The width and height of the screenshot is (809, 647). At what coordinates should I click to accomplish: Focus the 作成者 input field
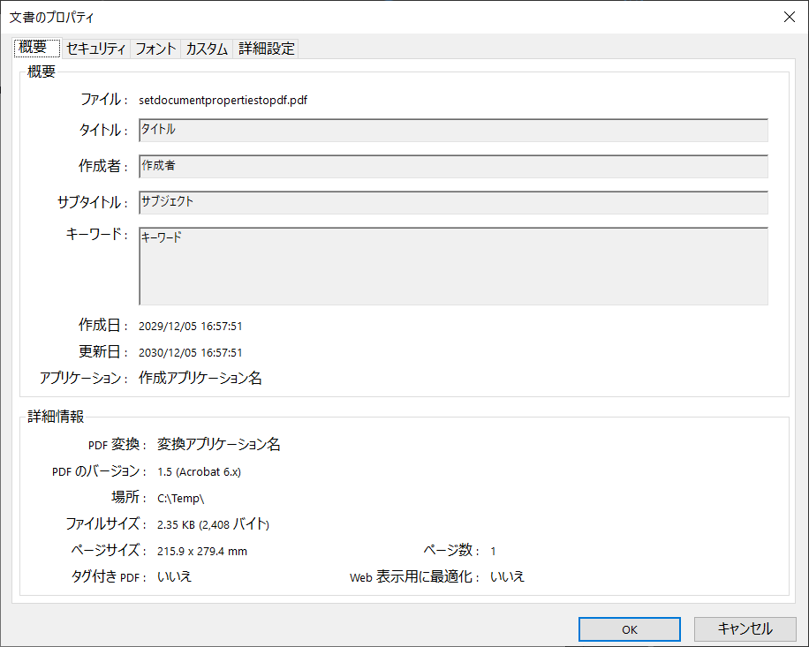point(453,166)
